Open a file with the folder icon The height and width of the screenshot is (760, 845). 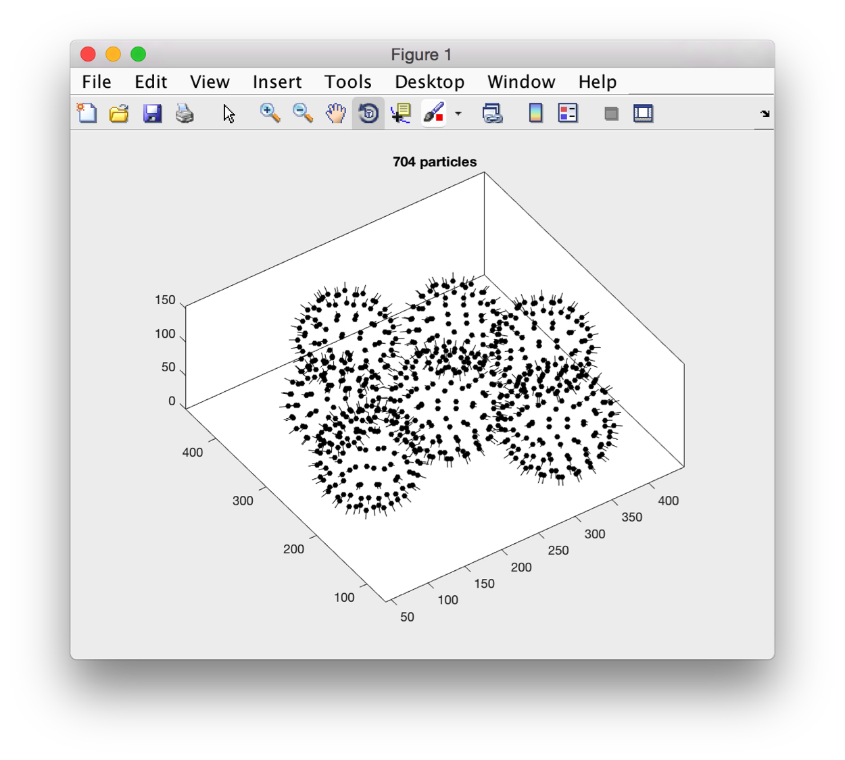tap(119, 113)
